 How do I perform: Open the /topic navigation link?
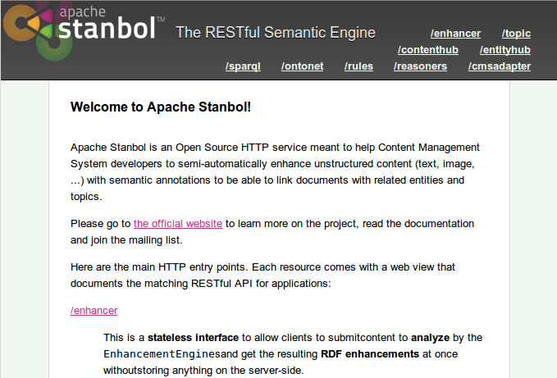516,34
